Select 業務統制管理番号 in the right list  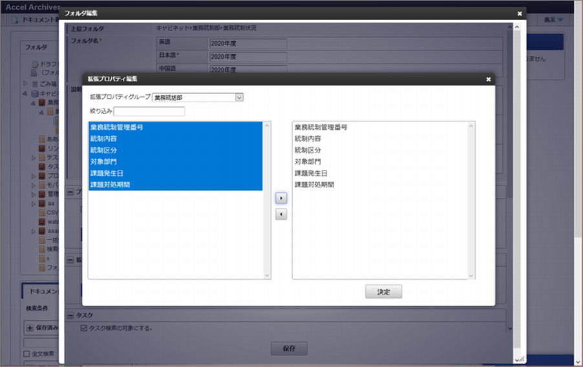click(x=379, y=127)
